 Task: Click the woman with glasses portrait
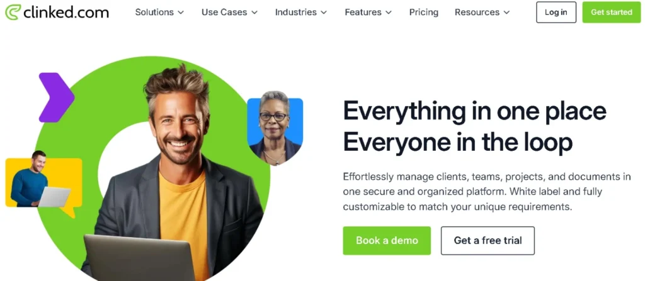pos(275,128)
